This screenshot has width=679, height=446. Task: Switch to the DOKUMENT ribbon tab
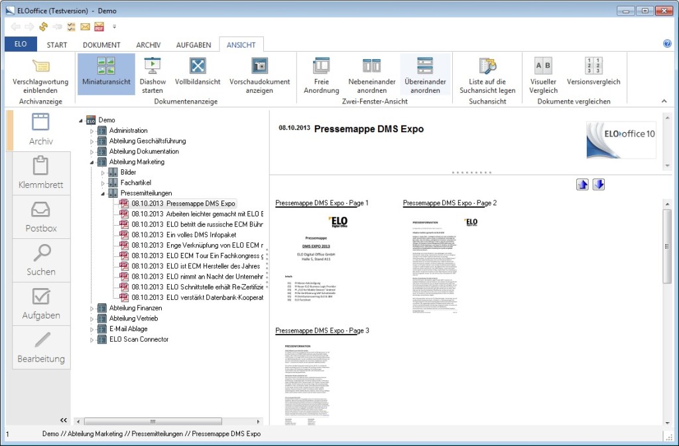point(101,45)
